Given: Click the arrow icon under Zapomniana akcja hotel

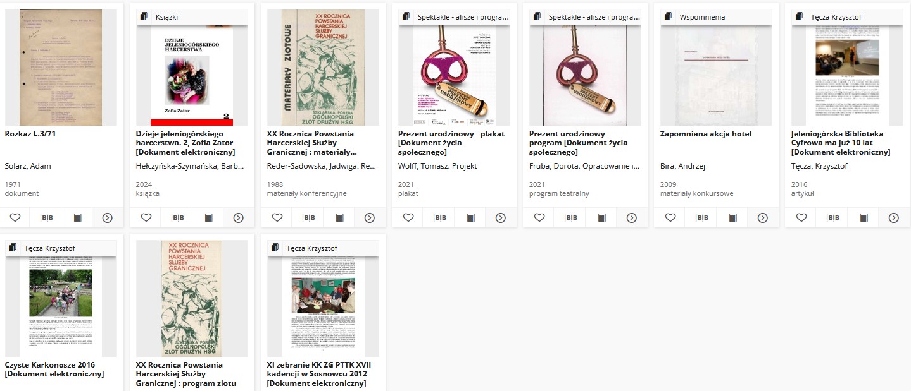Looking at the screenshot, I should (x=763, y=217).
